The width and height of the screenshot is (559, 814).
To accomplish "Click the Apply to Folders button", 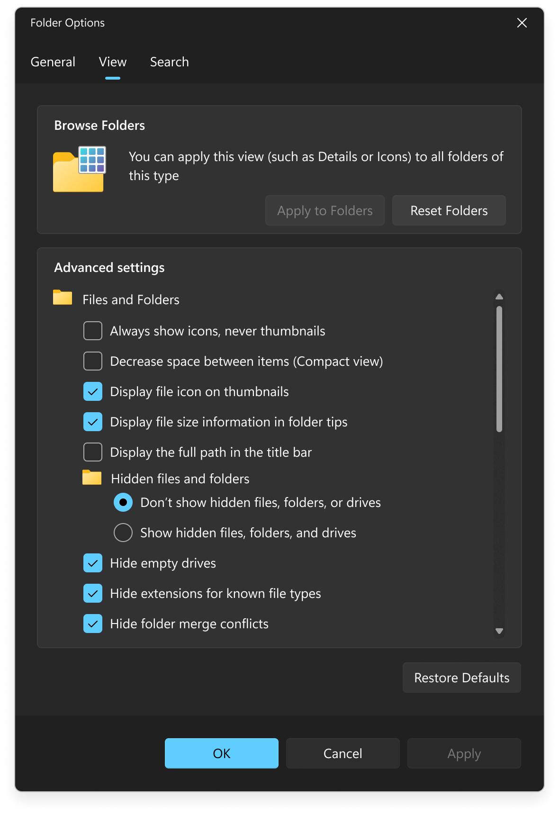I will (x=325, y=210).
